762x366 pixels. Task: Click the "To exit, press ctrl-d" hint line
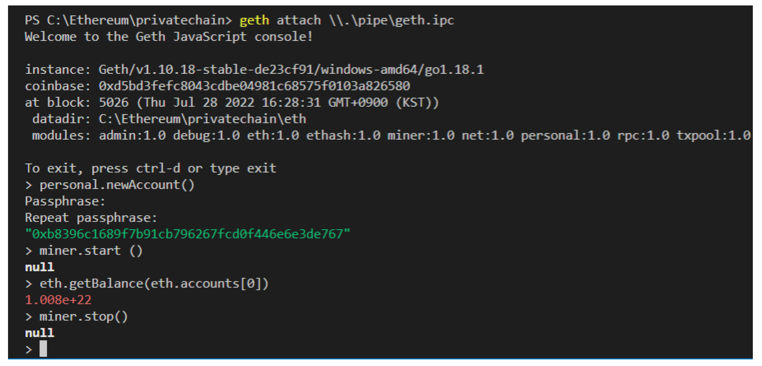tap(151, 168)
